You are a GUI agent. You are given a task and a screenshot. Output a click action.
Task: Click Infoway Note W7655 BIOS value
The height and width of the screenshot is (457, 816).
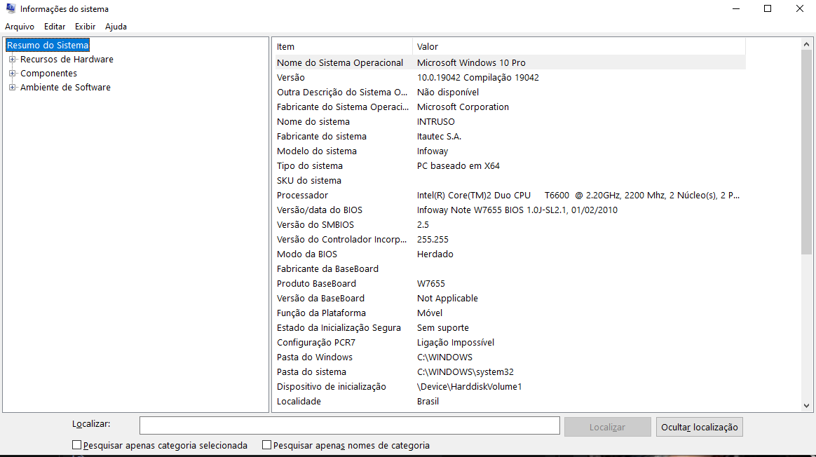pos(517,210)
